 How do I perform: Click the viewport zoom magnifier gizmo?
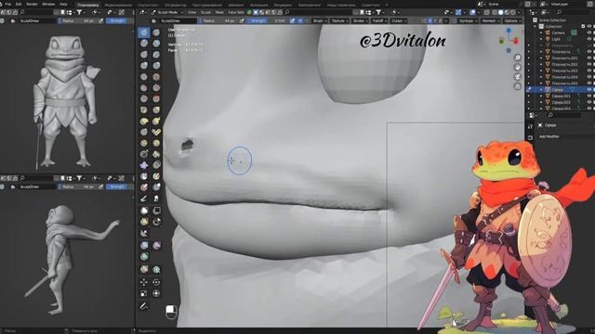pyautogui.click(x=518, y=58)
